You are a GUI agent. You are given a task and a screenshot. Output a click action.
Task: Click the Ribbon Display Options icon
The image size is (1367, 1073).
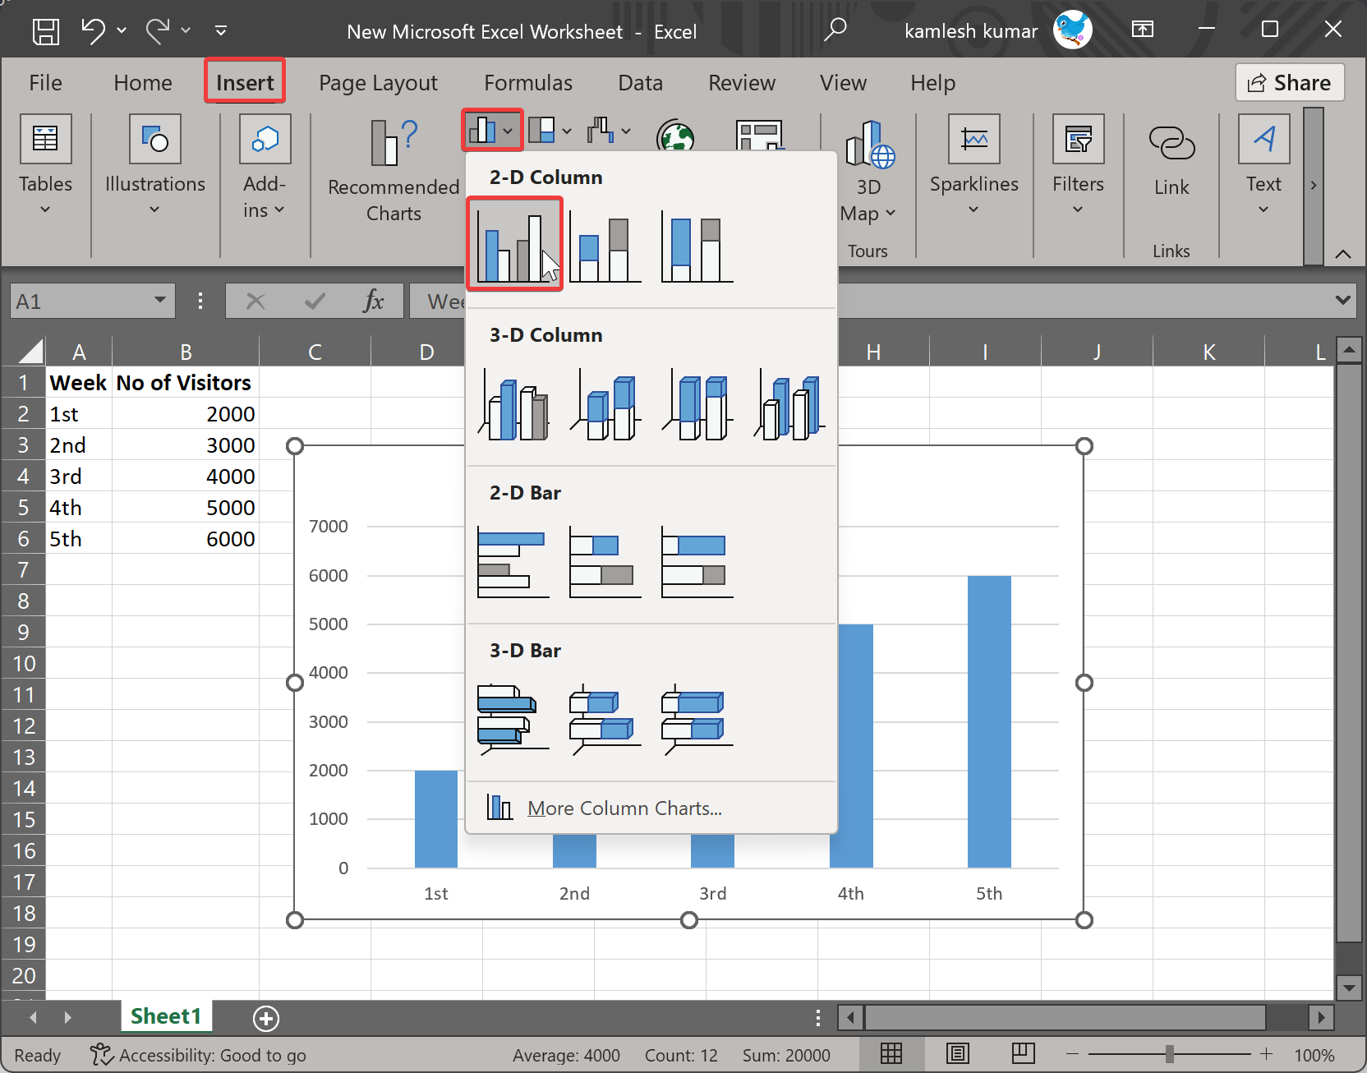(x=1142, y=30)
